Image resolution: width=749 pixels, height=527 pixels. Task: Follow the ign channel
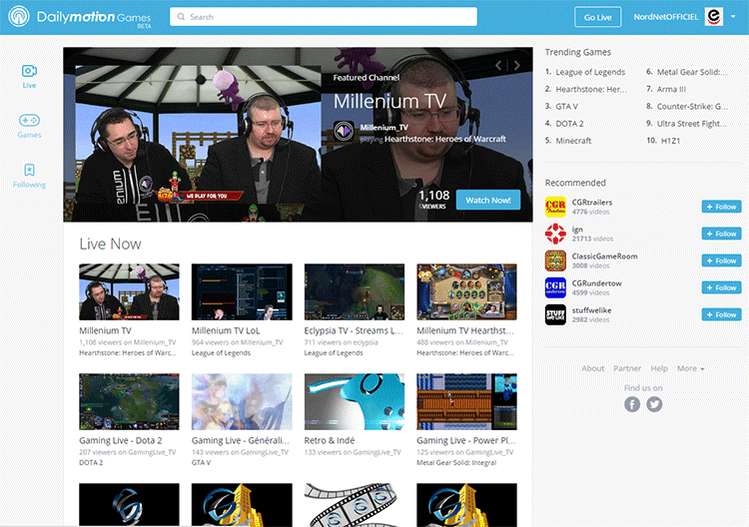721,234
